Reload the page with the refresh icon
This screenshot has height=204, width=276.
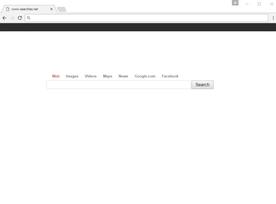click(x=20, y=18)
